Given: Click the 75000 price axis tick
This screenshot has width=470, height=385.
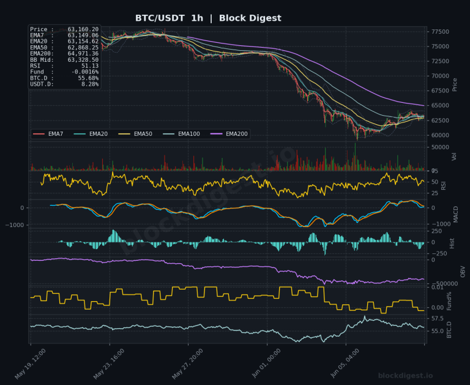Looking at the screenshot, I should (x=441, y=47).
